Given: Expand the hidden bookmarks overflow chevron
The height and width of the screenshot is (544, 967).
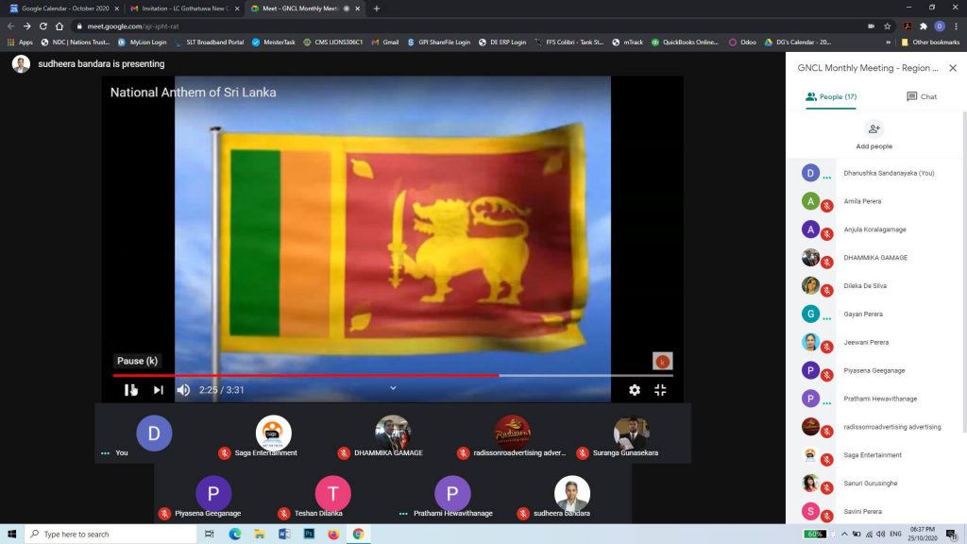Looking at the screenshot, I should [x=888, y=42].
